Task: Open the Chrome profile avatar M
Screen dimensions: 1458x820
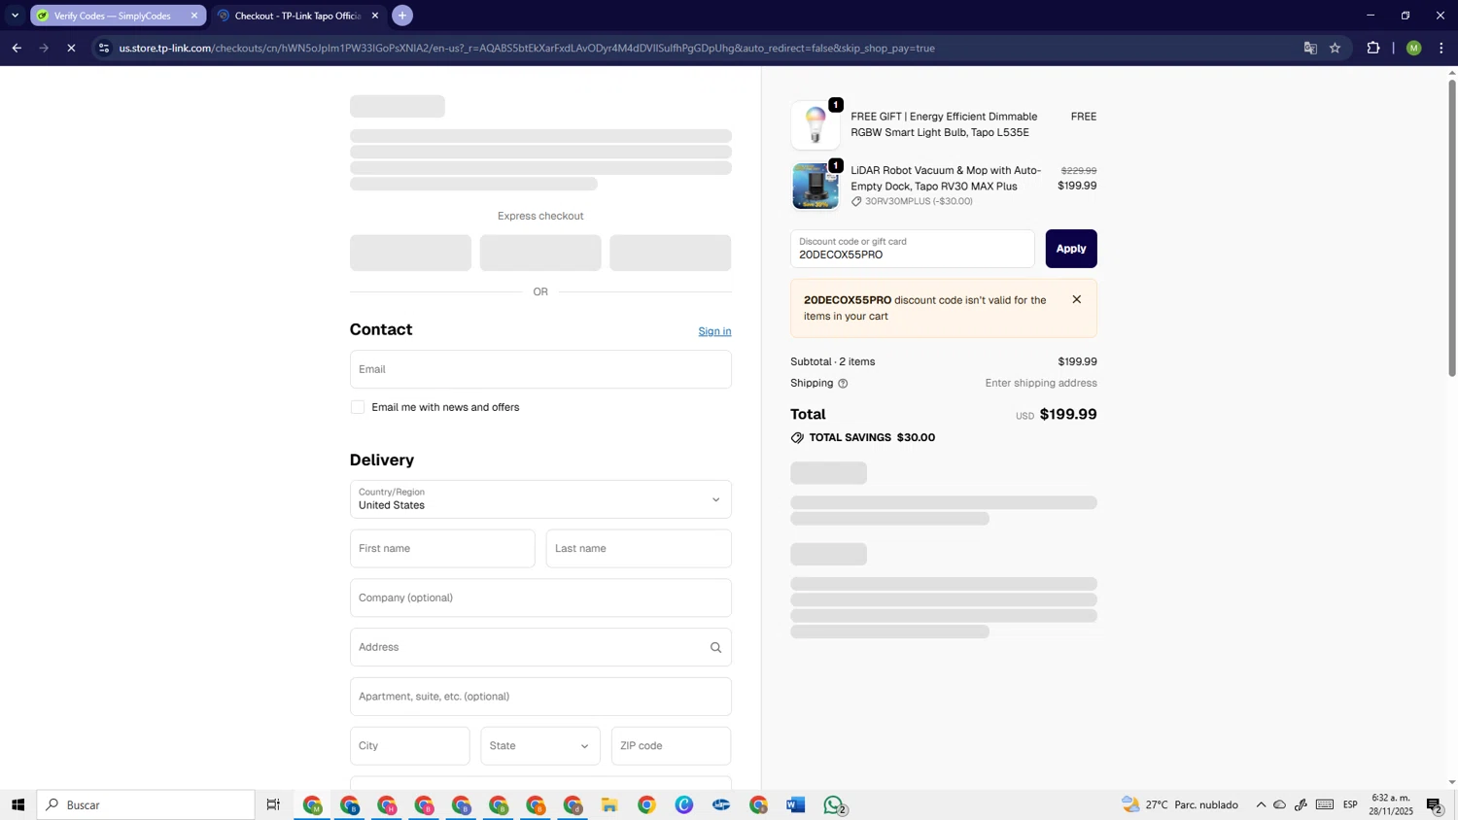Action: click(1413, 48)
